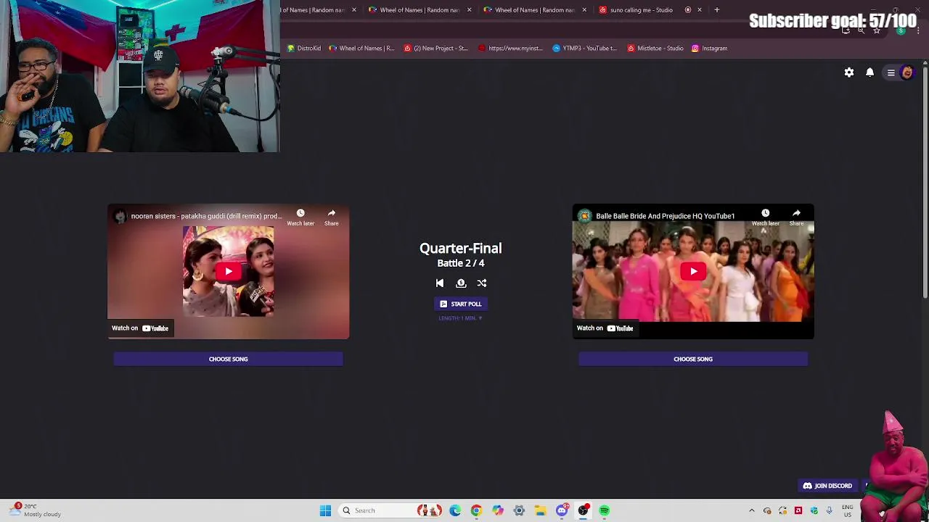Open the DistroKid bookmark
929x522 pixels.
pos(304,49)
